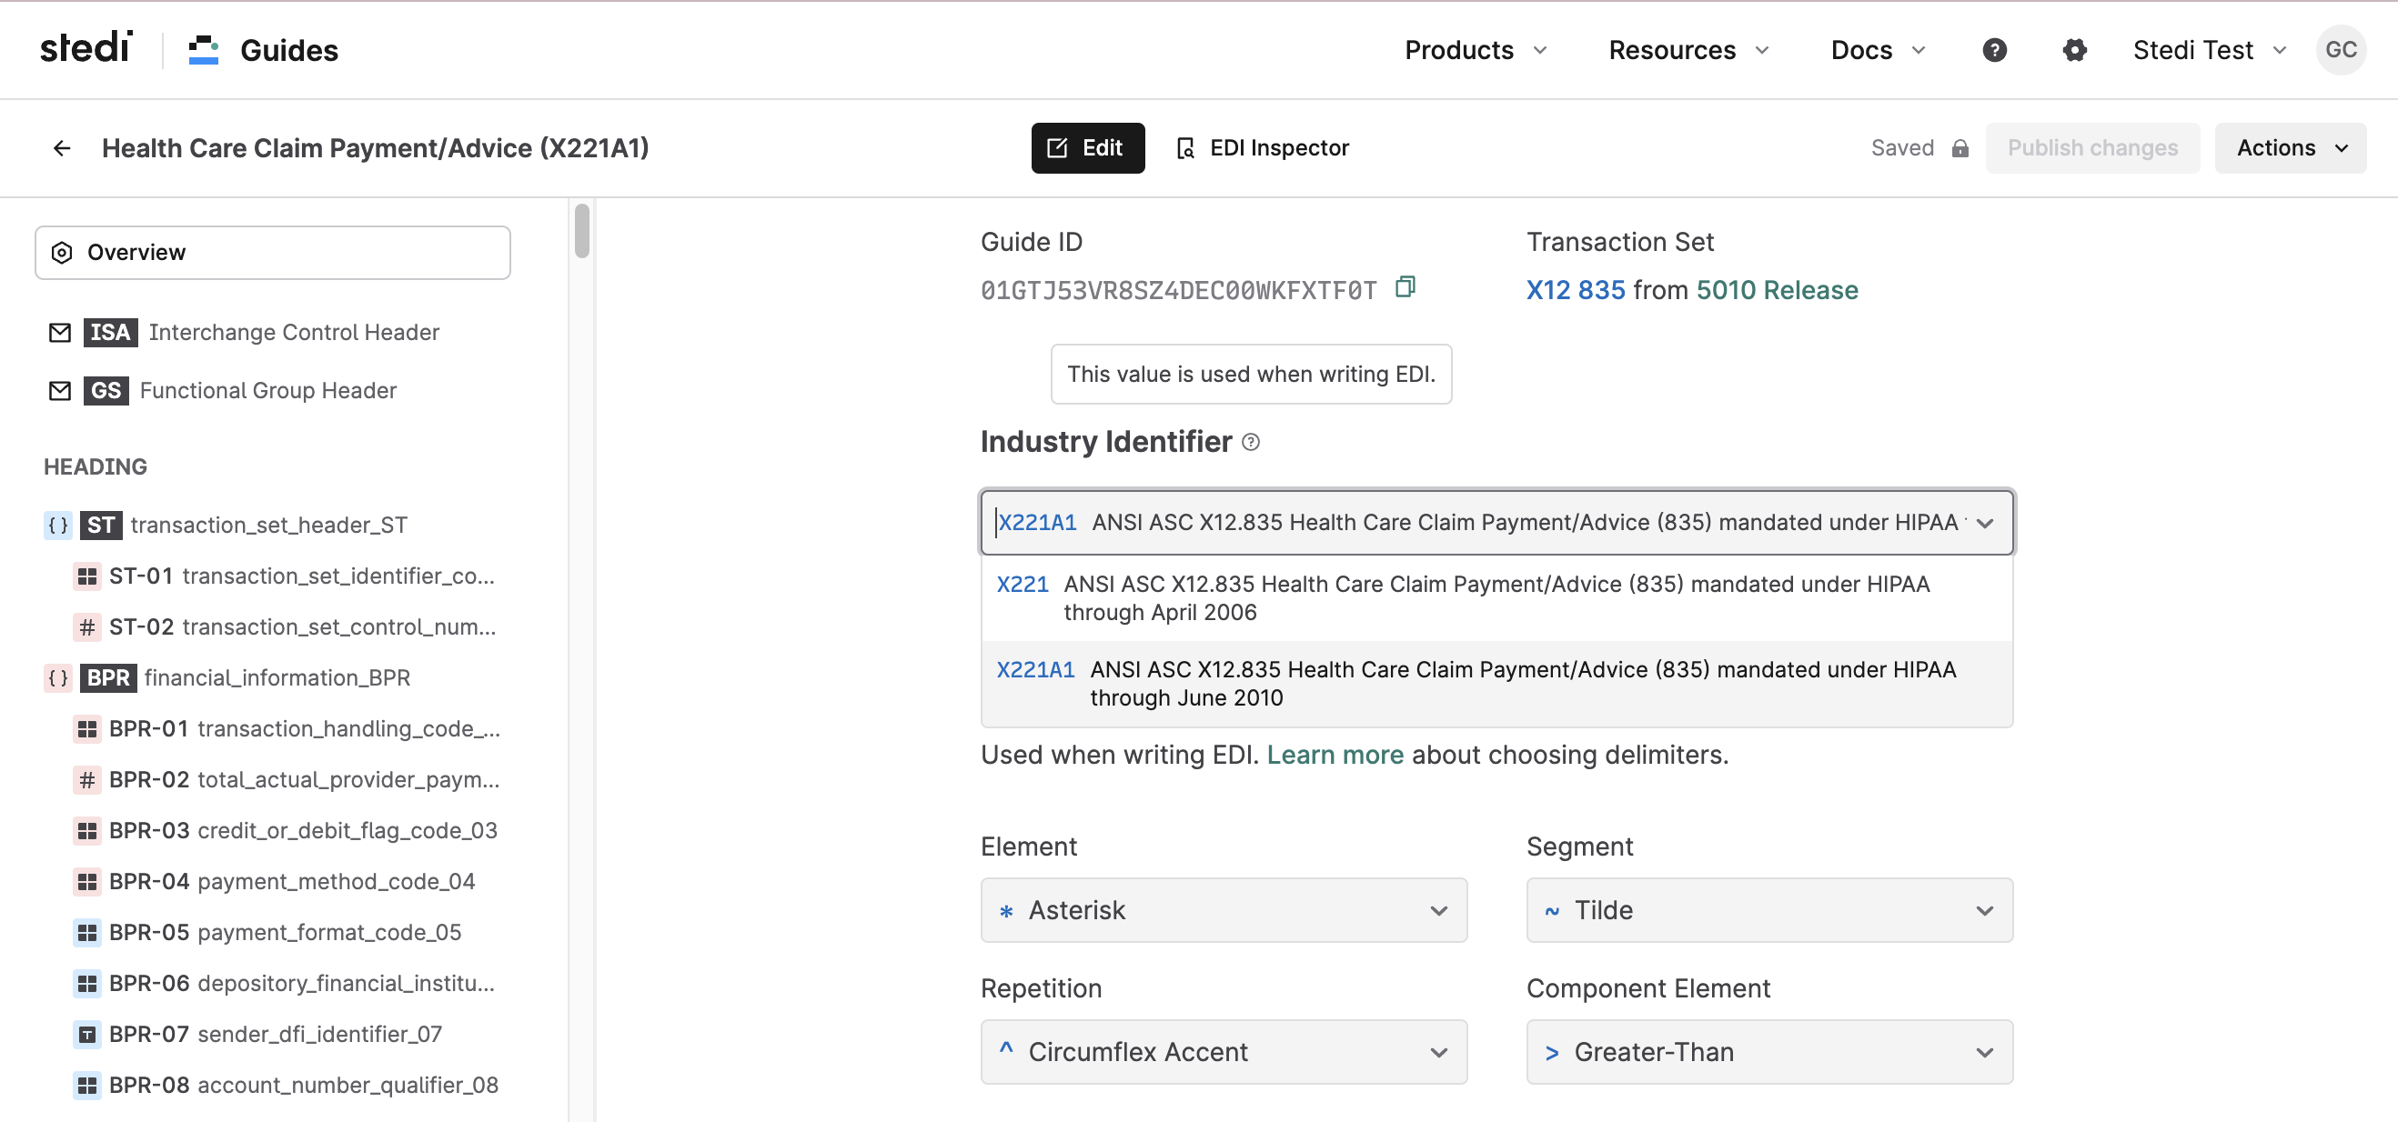Open the Repetition Circumflex Accent dropdown
2398x1122 pixels.
tap(1224, 1052)
